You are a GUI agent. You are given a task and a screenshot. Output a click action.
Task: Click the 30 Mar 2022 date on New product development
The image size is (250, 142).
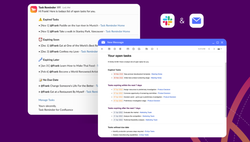tap(118, 74)
